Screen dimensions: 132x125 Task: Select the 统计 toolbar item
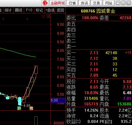click(x=8, y=10)
